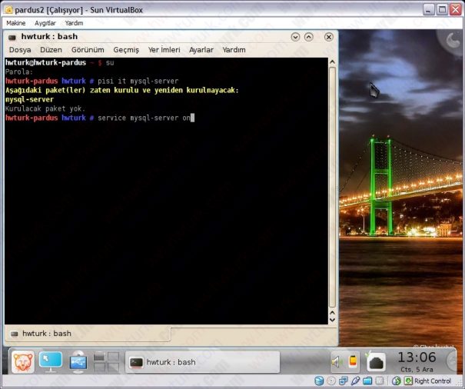This screenshot has height=389, width=465.
Task: Open the network icon in the panel
Action: (x=78, y=361)
